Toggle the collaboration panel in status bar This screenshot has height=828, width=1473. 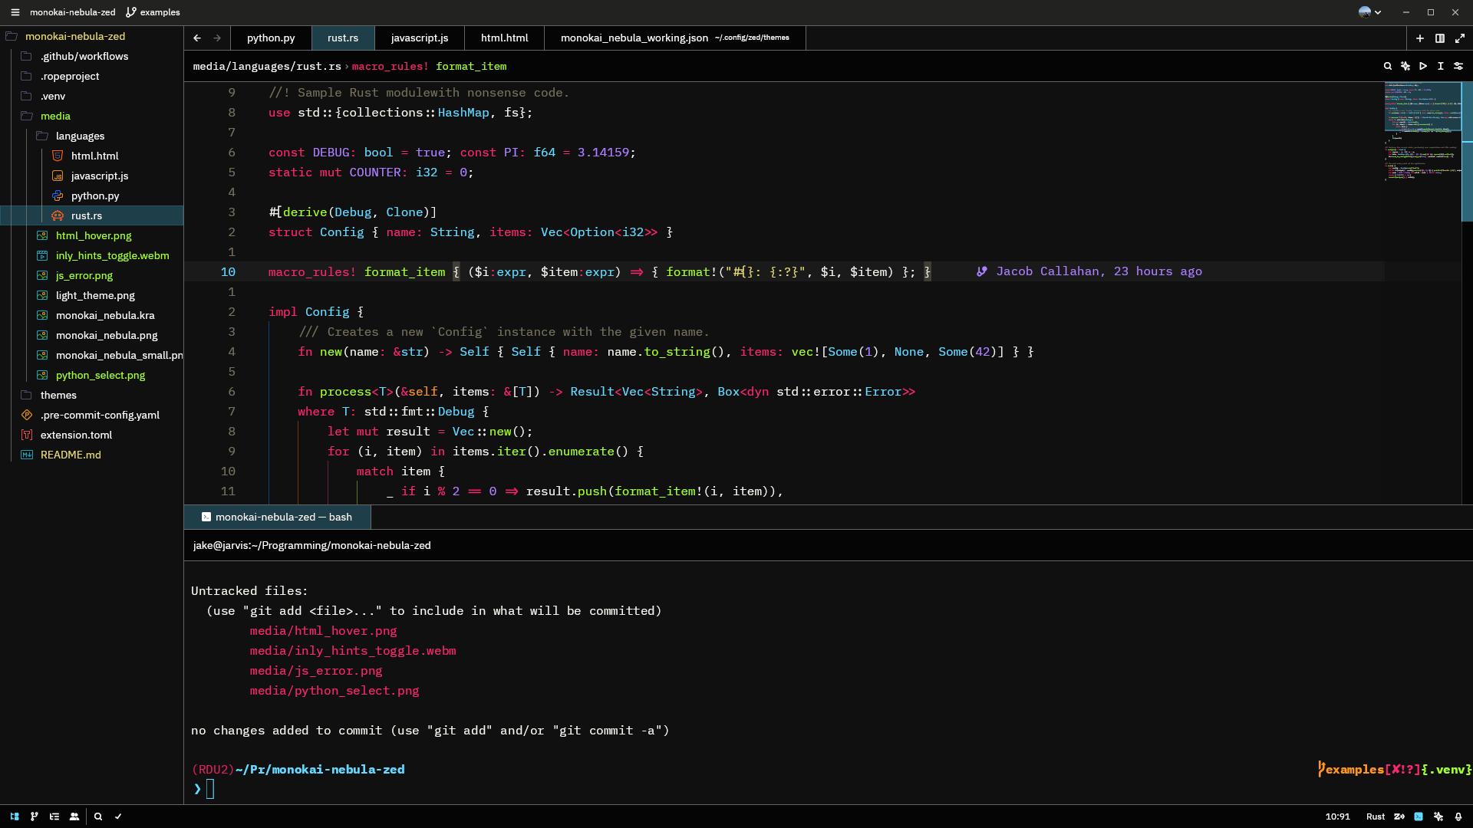74,816
